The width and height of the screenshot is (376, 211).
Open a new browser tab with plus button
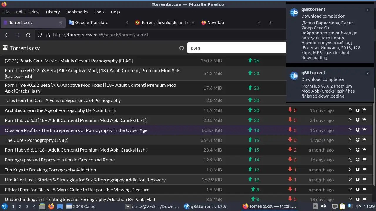coord(270,23)
